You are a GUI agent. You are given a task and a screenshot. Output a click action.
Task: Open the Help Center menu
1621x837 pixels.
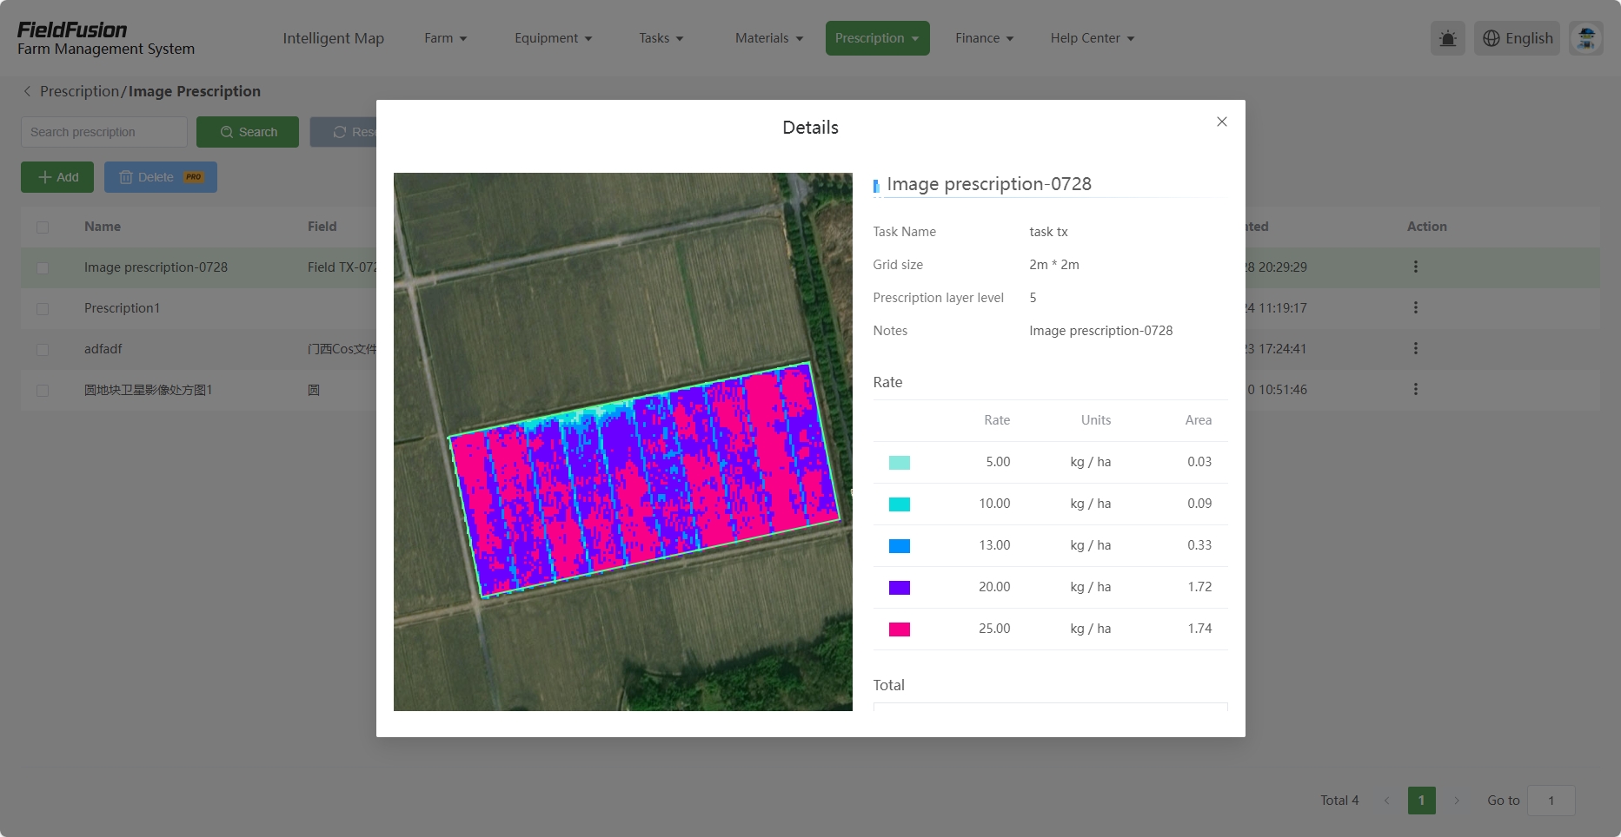[1092, 37]
